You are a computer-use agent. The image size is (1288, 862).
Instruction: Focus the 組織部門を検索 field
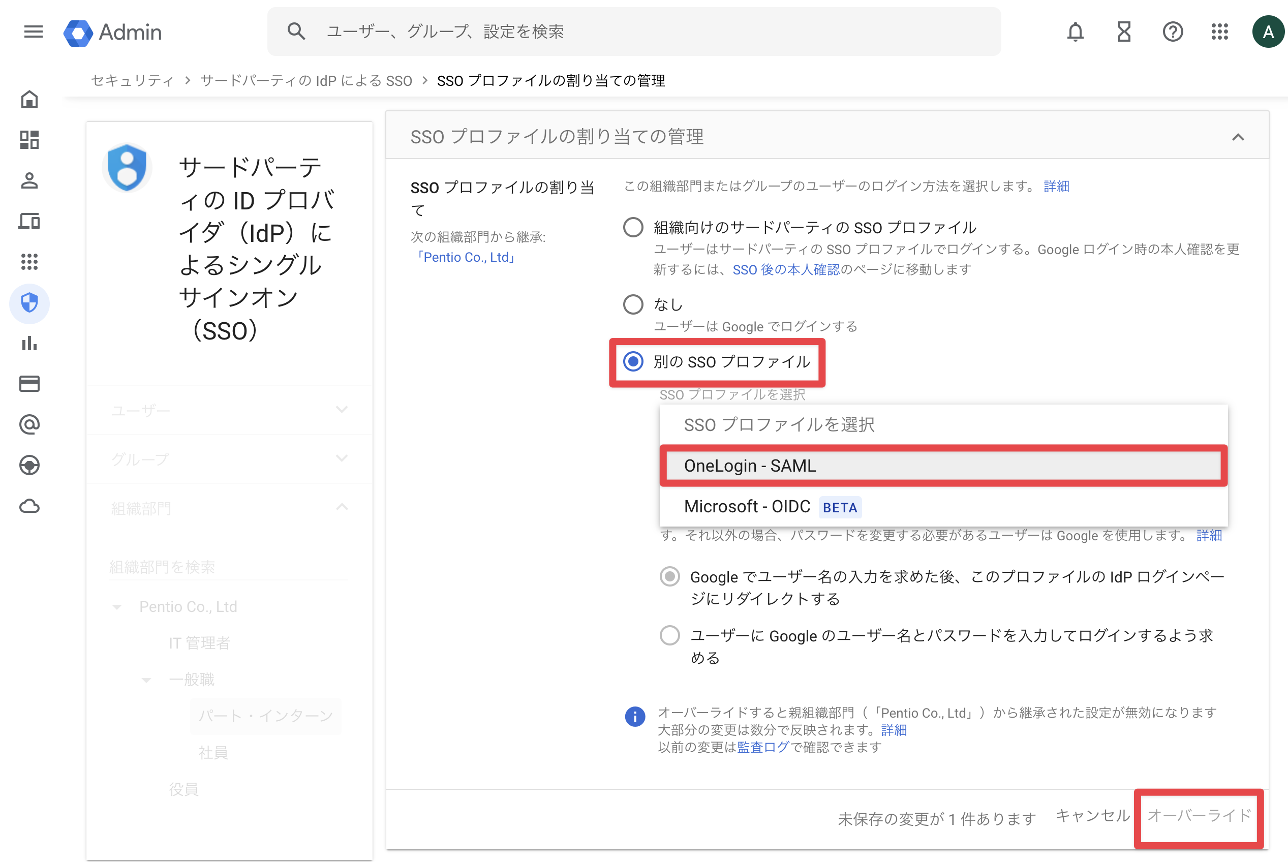(x=228, y=567)
